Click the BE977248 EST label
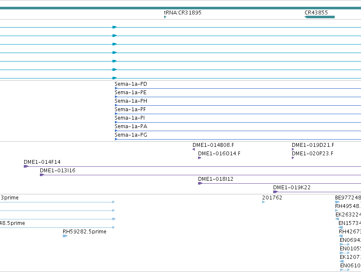 point(348,198)
